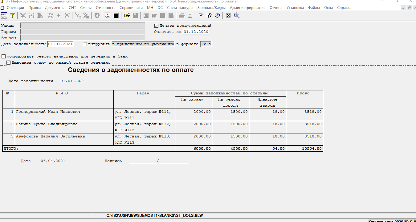Screen dimensions: 416x222
Task: Open the 'в приложении по умолчанию' selector
Action: click(143, 44)
